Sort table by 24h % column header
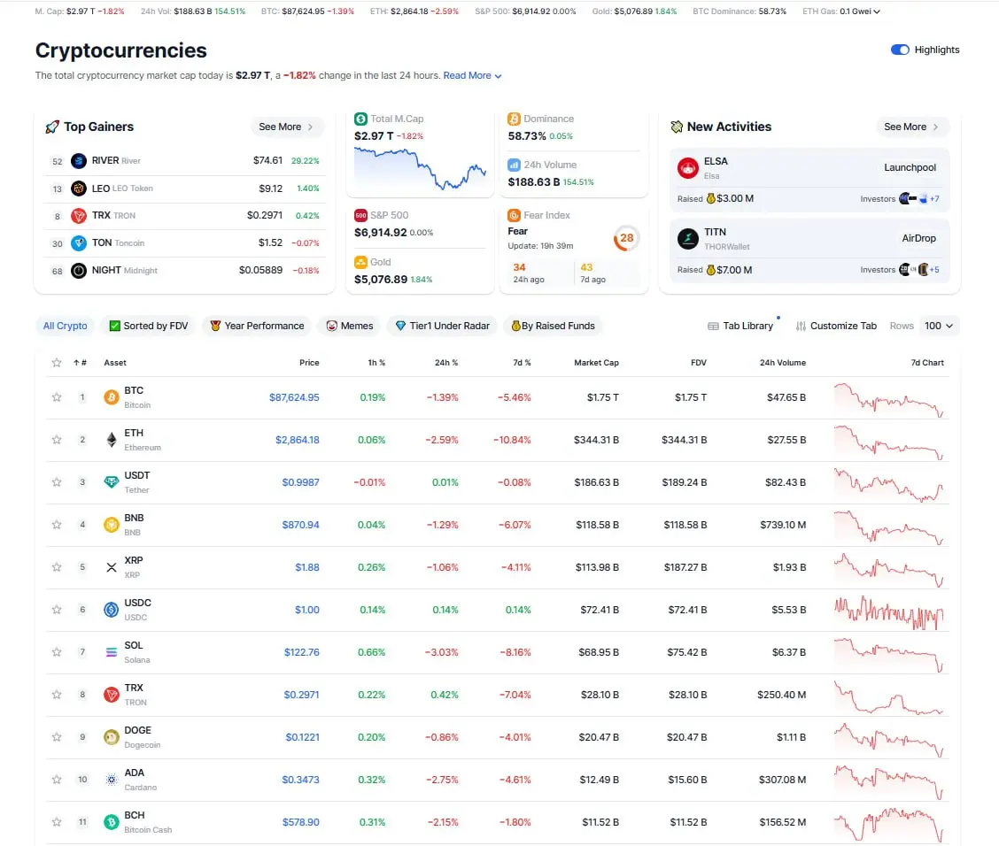Image resolution: width=999 pixels, height=846 pixels. click(446, 363)
